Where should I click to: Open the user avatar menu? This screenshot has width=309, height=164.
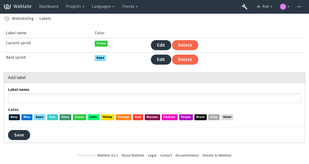(x=285, y=7)
